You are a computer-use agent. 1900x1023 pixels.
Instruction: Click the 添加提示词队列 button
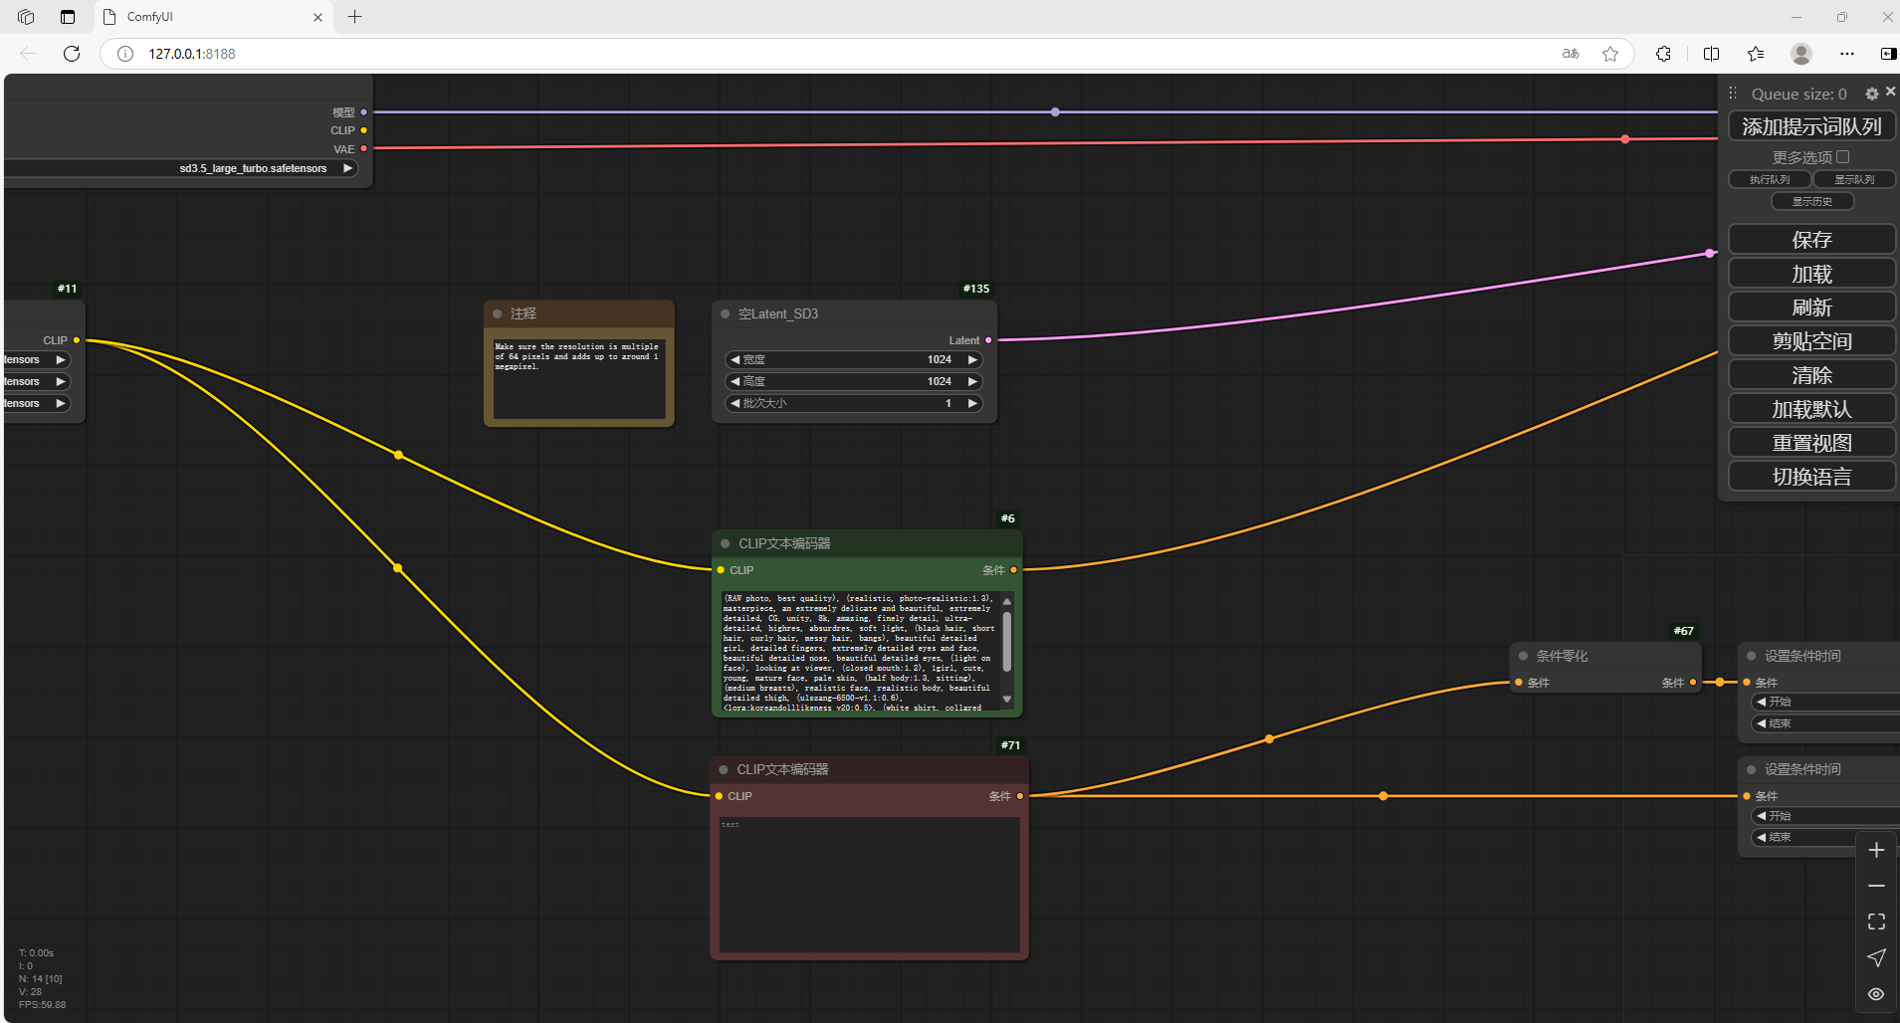[x=1811, y=126]
